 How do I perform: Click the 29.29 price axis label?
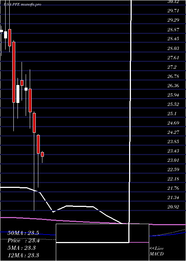tap(173, 20)
